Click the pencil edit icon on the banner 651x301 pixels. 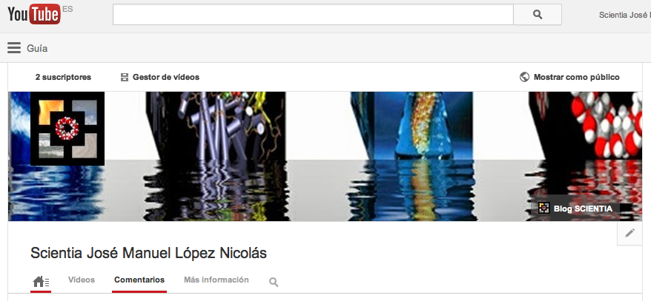[629, 233]
